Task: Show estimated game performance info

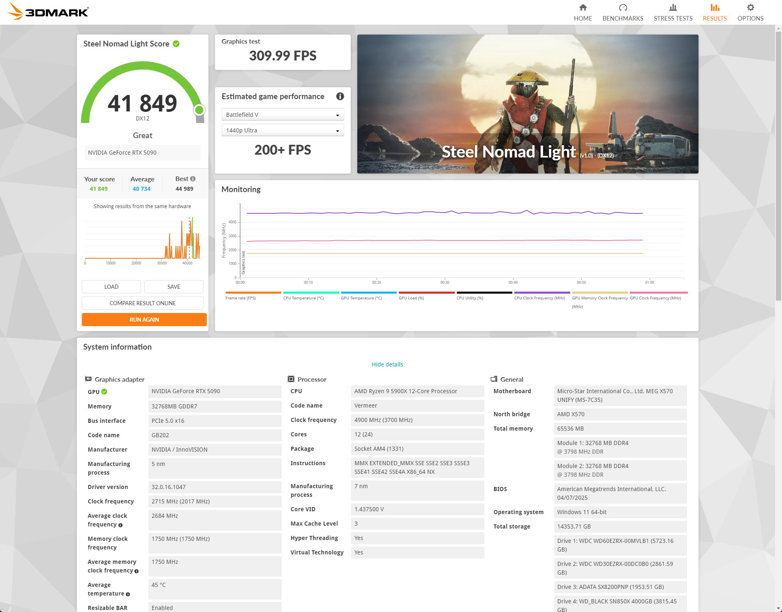Action: [x=340, y=96]
